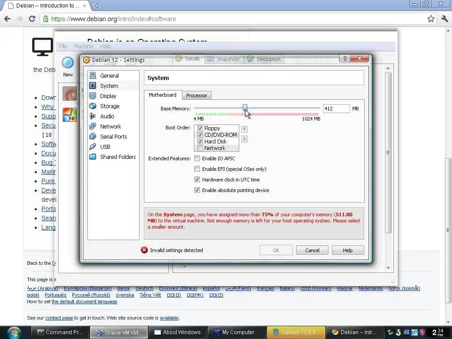Click the Base Memory value field

(336, 109)
